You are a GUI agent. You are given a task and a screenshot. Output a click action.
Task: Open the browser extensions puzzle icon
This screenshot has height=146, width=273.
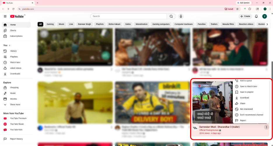tap(250, 9)
